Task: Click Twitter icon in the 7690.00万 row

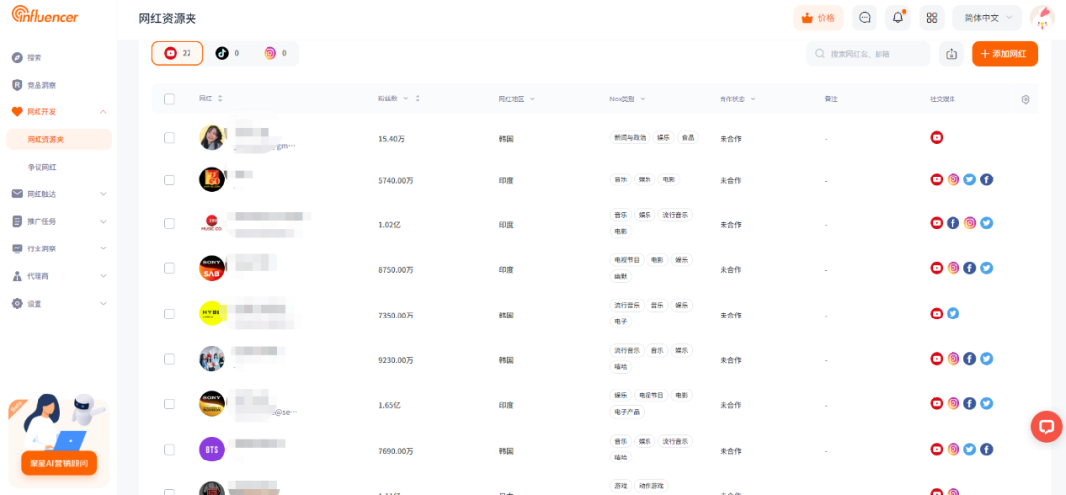Action: click(x=969, y=449)
